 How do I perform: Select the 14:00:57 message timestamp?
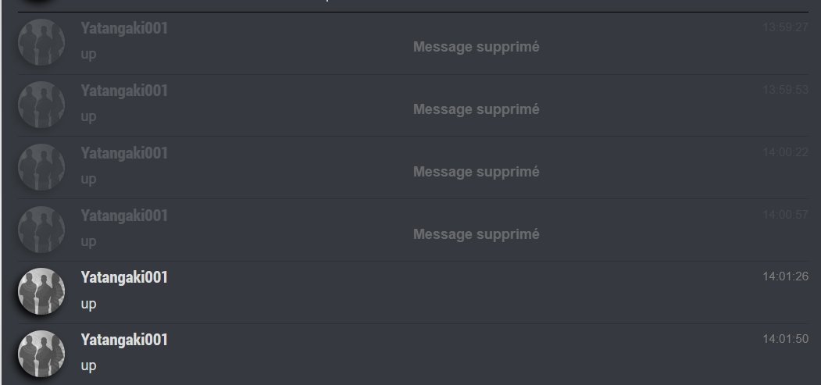tap(785, 213)
